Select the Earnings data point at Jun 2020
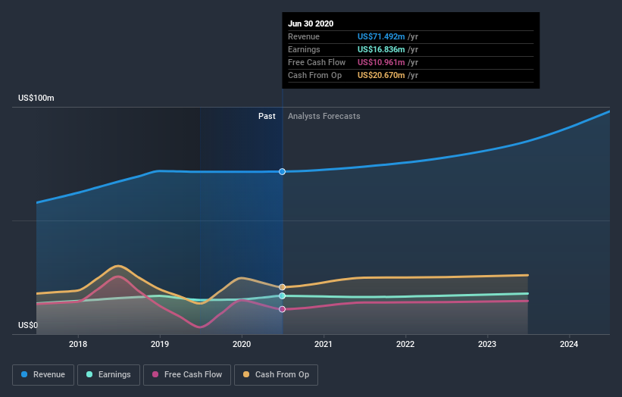This screenshot has height=397, width=622. pyautogui.click(x=282, y=296)
